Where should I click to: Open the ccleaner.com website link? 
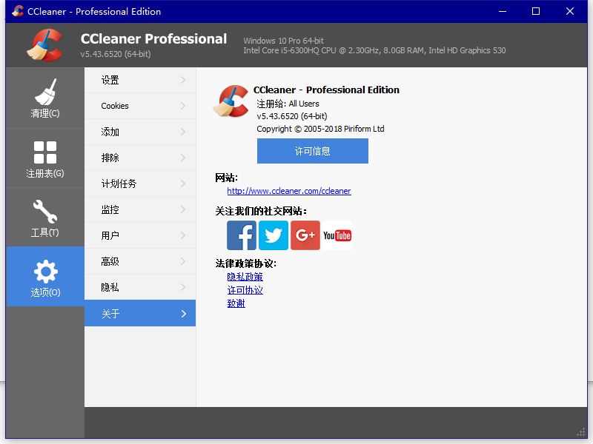[289, 191]
